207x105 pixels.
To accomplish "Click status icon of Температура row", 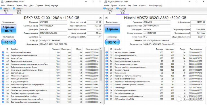I will pos(107,87).
